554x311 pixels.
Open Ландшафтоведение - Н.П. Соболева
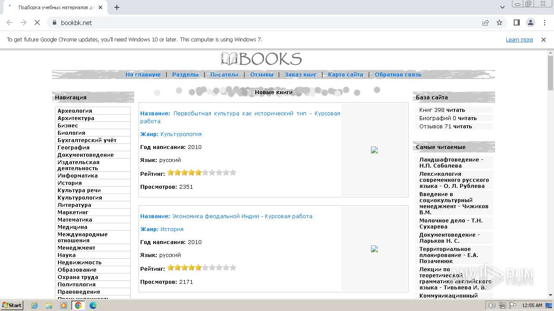(451, 162)
